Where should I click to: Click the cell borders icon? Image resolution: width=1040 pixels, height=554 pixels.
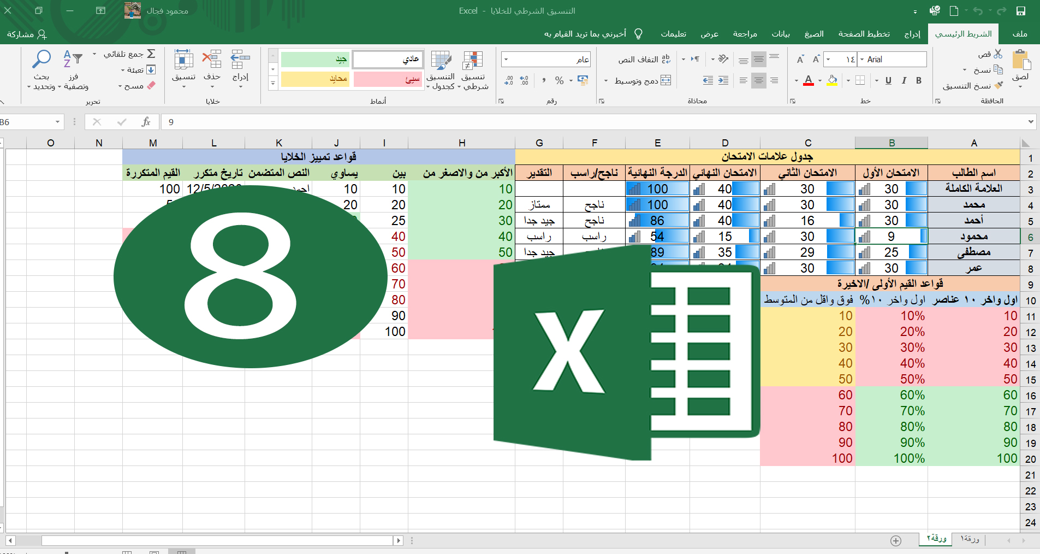click(860, 80)
